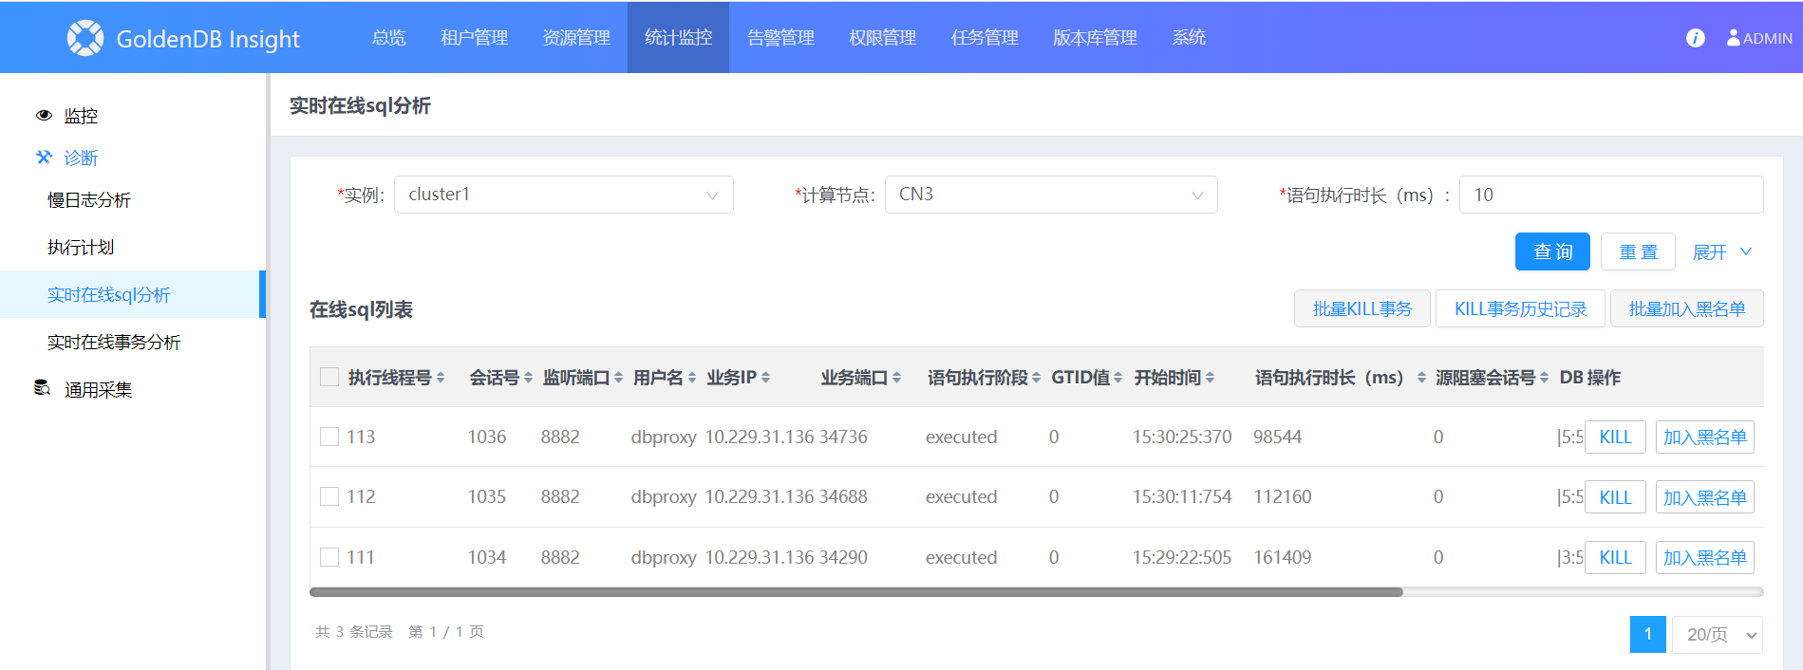Open 实时在线sql分析 in the sidebar
This screenshot has height=670, width=1803.
pos(133,294)
